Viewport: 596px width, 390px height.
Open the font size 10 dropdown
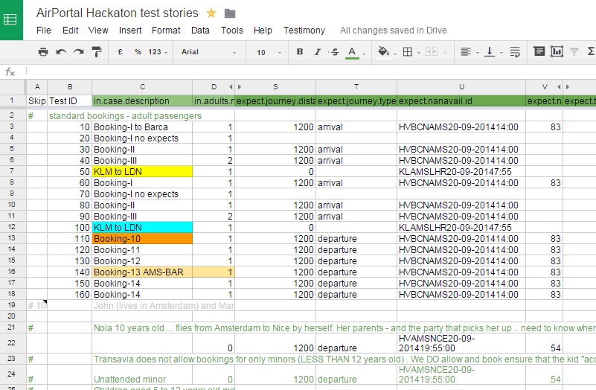point(269,52)
